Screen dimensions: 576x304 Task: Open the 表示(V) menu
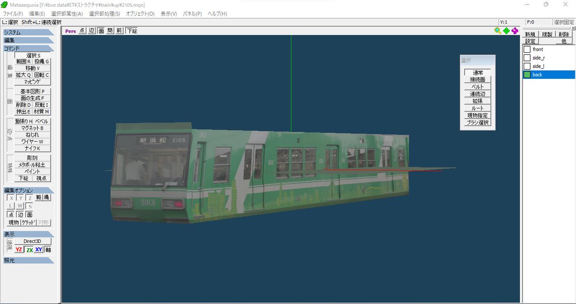tap(168, 14)
